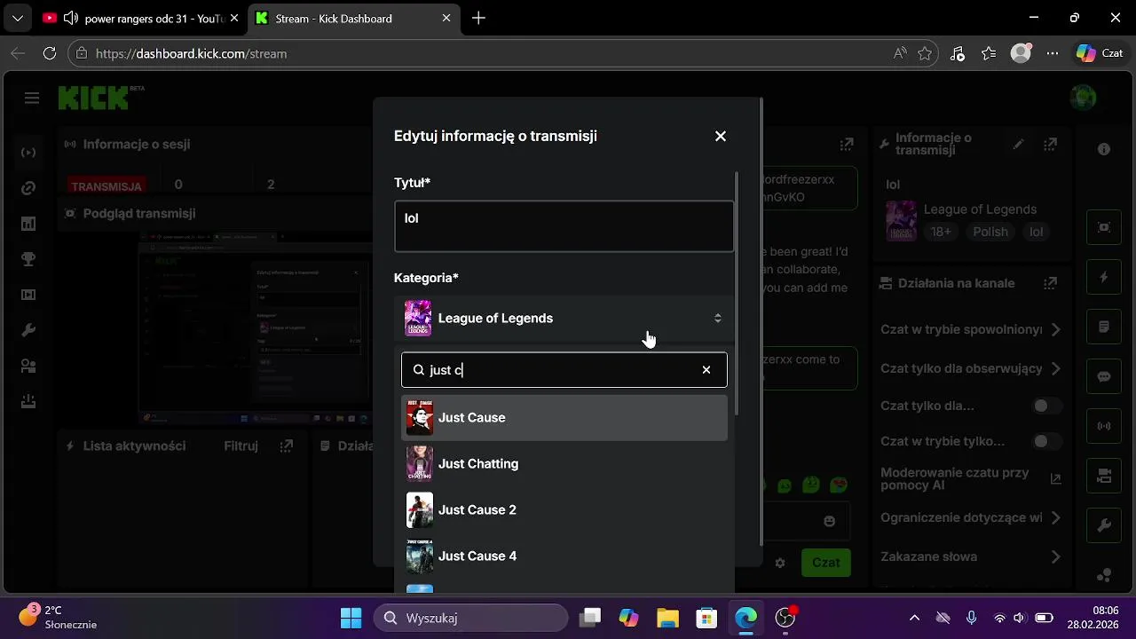Toggle the wrench widget in the right sidebar
The image size is (1136, 639).
click(1104, 525)
